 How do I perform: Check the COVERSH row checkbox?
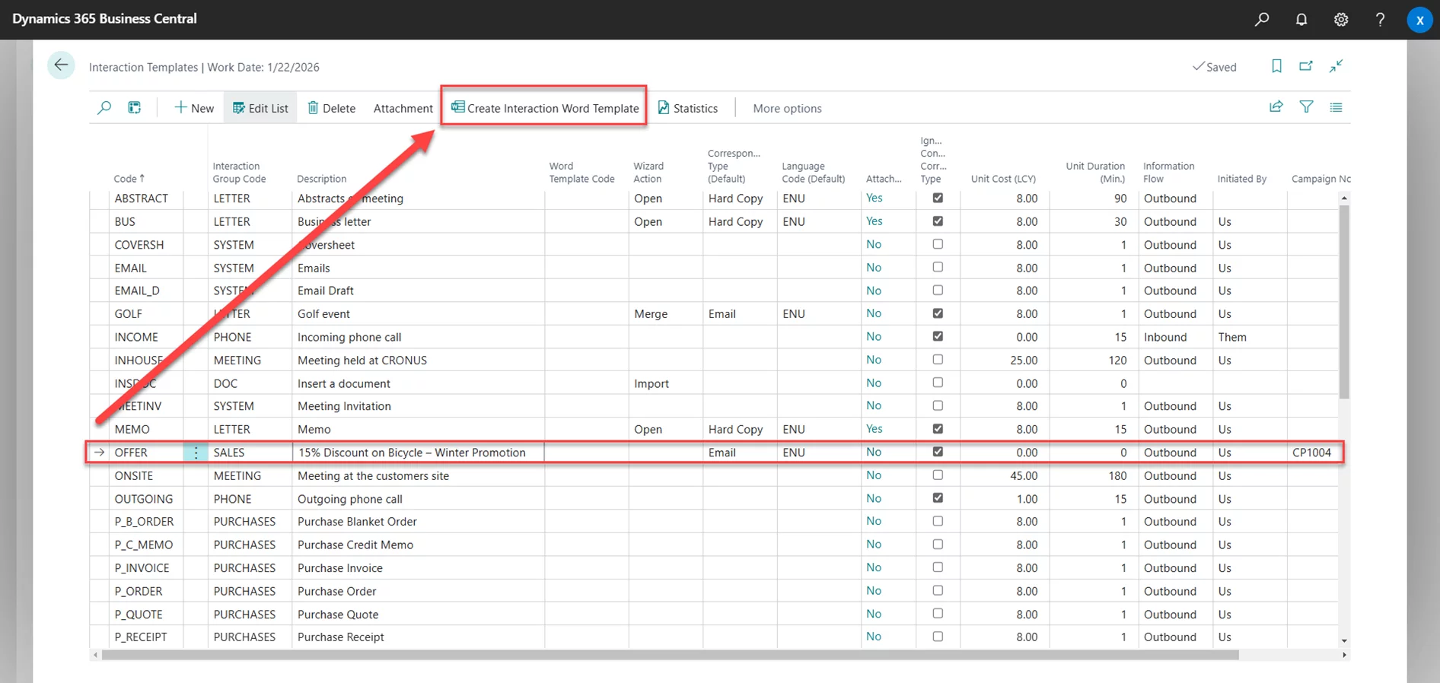pos(938,244)
